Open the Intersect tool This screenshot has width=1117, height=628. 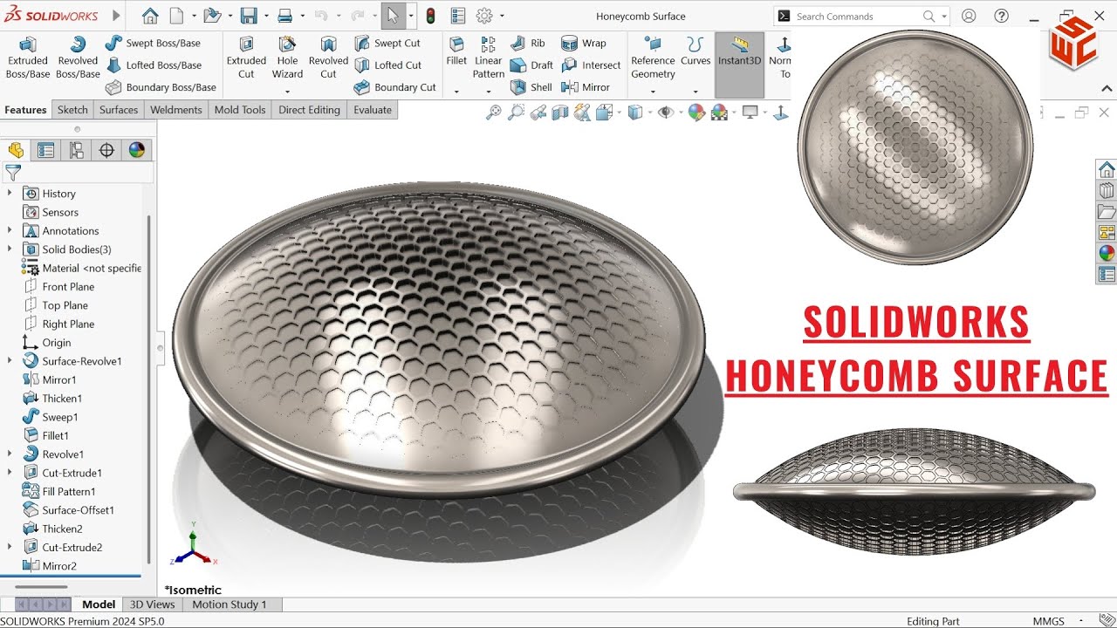tap(591, 65)
